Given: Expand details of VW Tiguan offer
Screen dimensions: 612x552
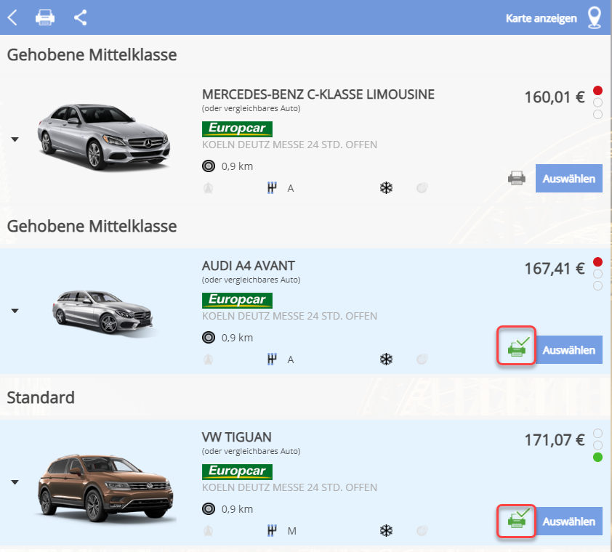Looking at the screenshot, I should click(15, 482).
